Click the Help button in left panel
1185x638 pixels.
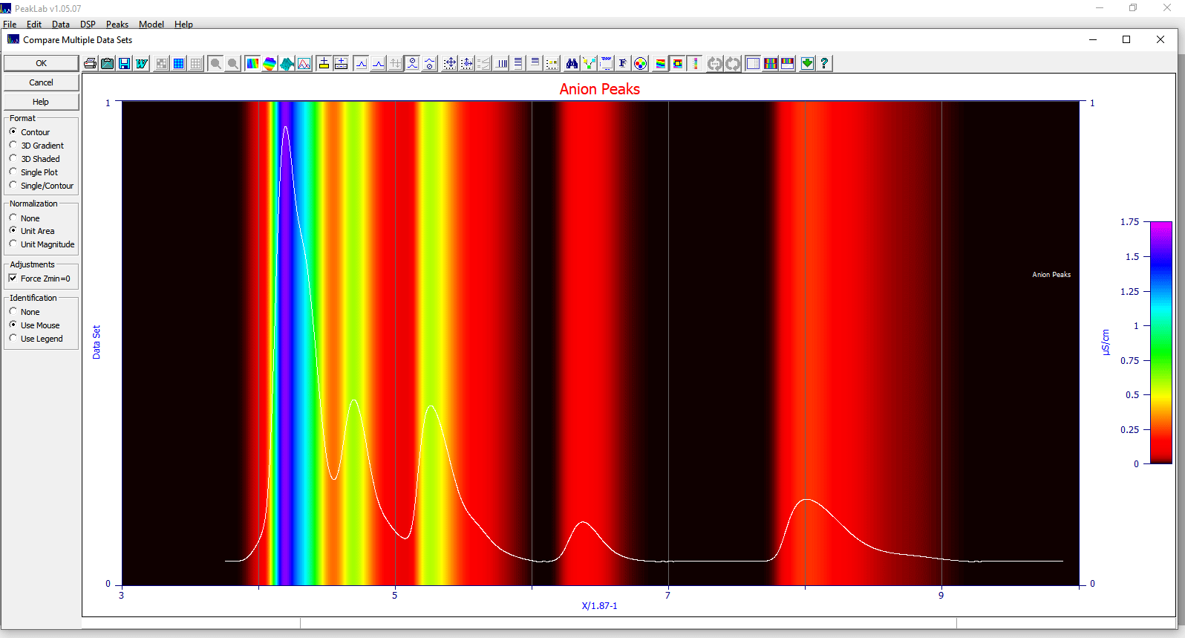[x=41, y=102]
